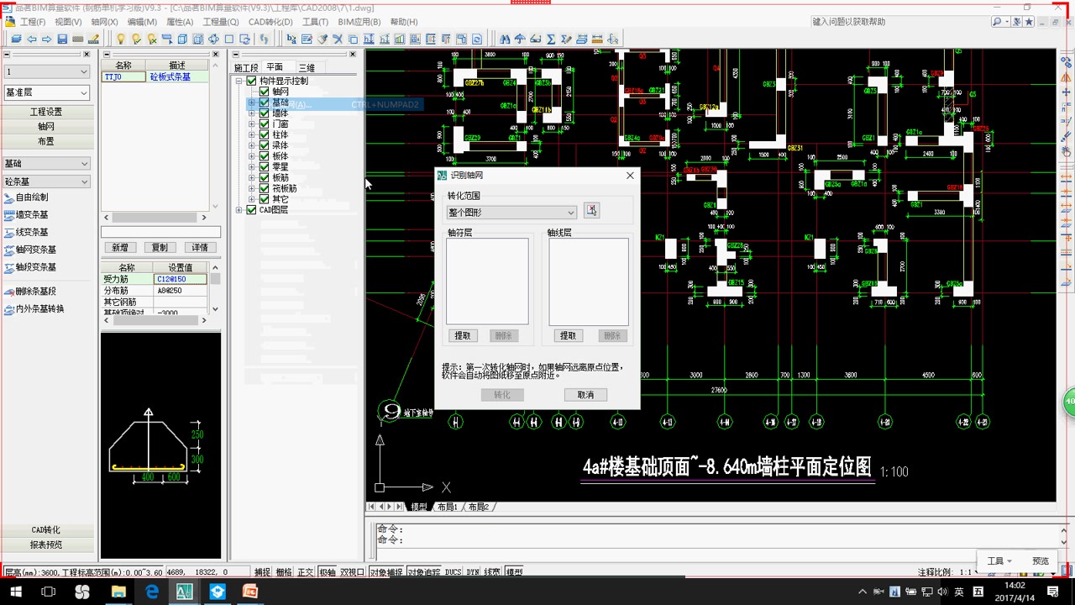Open the BIM应用(B) menu
Image resolution: width=1075 pixels, height=605 pixels.
[359, 22]
